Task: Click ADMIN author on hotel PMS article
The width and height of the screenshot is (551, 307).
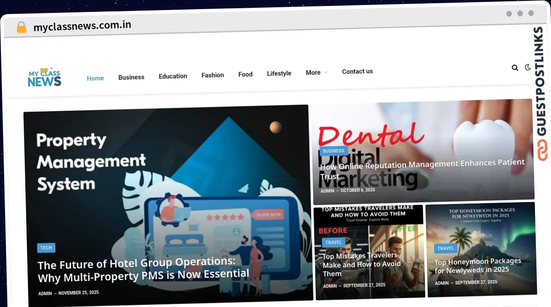Action: click(45, 293)
